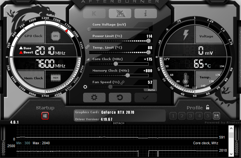
Task: Open the MSI Kombustor (K) button
Action: [94, 13]
